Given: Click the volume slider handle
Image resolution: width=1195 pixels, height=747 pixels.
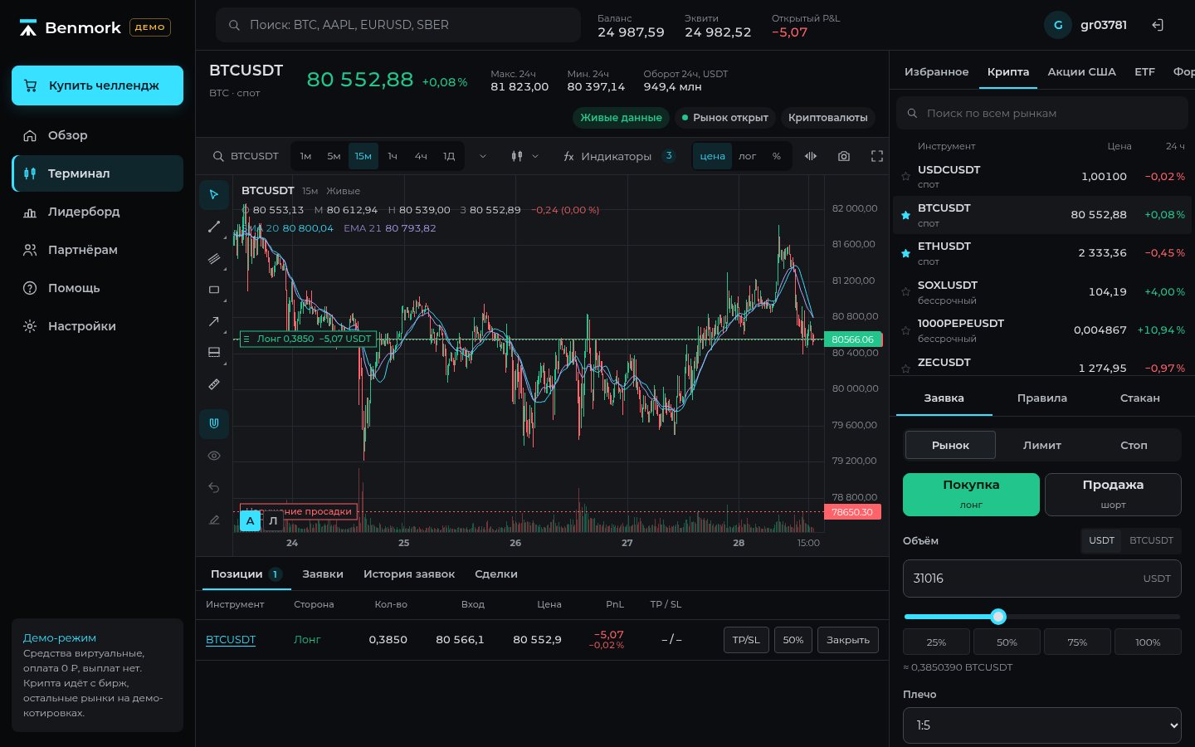Looking at the screenshot, I should coord(998,617).
